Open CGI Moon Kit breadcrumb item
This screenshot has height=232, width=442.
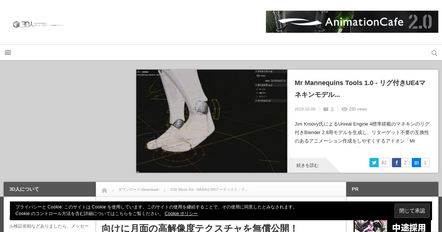point(209,190)
